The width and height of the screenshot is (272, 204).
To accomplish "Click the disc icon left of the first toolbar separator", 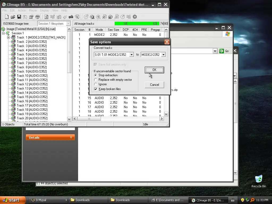I will pos(37,17).
